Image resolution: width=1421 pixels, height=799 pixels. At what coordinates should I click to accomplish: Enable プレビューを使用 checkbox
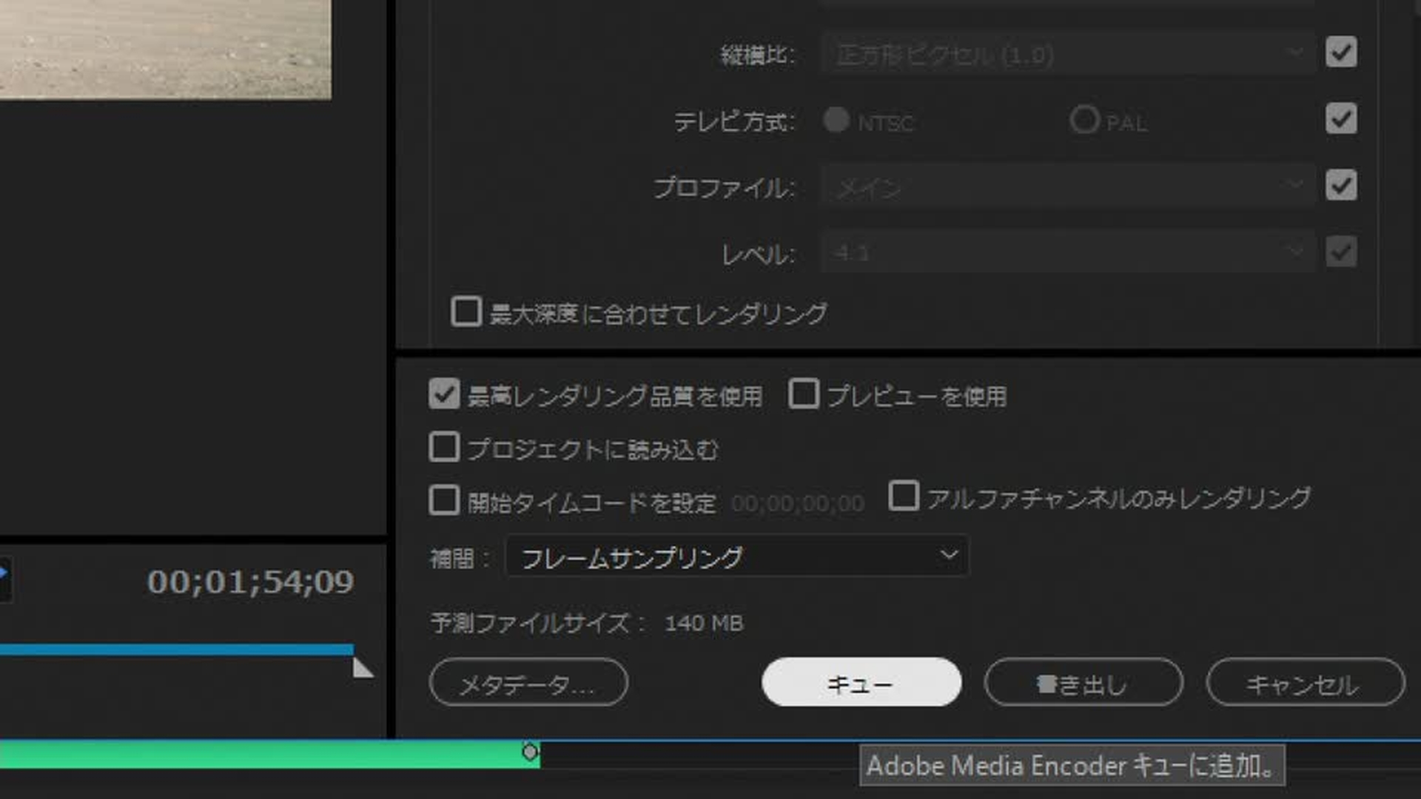pyautogui.click(x=804, y=394)
